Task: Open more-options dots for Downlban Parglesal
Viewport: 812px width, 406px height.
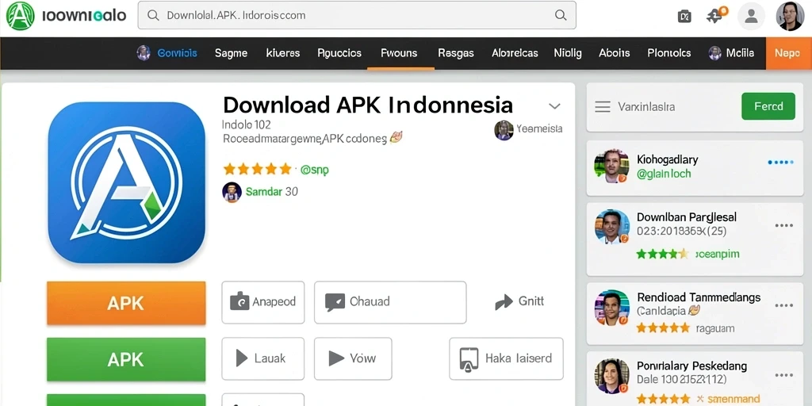Action: click(x=783, y=225)
